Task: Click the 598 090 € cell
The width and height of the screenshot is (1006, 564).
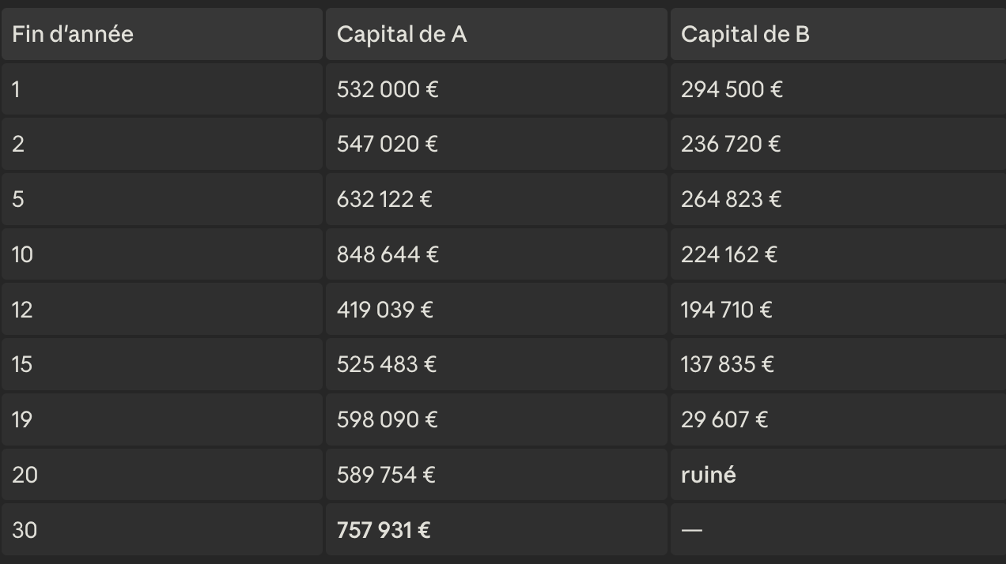Action: pyautogui.click(x=497, y=419)
